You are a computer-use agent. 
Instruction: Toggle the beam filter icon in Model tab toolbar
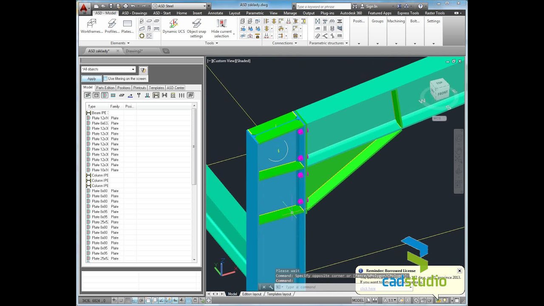156,95
